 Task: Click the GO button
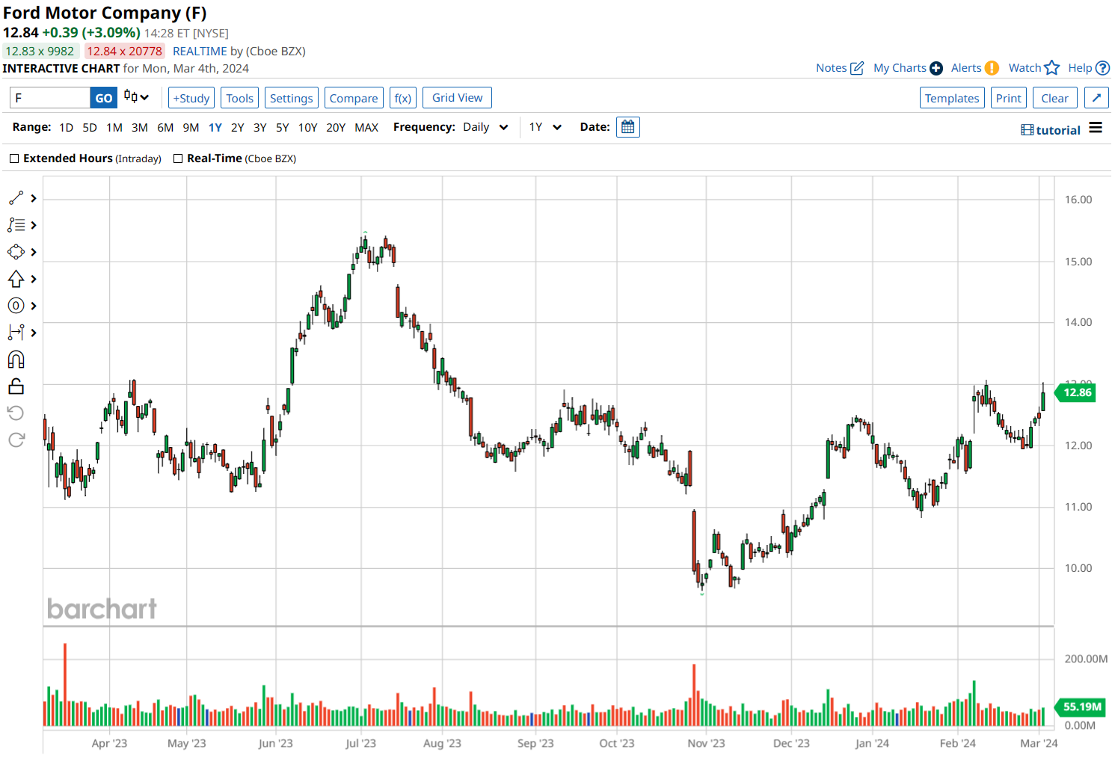tap(104, 98)
